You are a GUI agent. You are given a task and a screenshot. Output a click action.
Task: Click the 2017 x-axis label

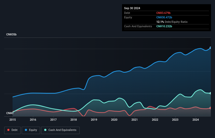tap(53, 120)
